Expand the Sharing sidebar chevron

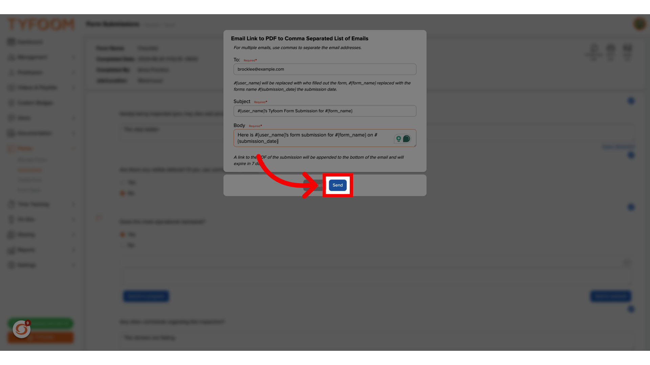click(74, 235)
